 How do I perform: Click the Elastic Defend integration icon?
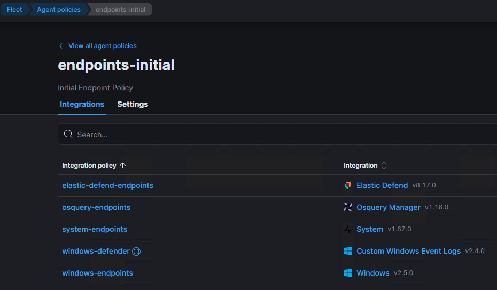[x=348, y=185]
